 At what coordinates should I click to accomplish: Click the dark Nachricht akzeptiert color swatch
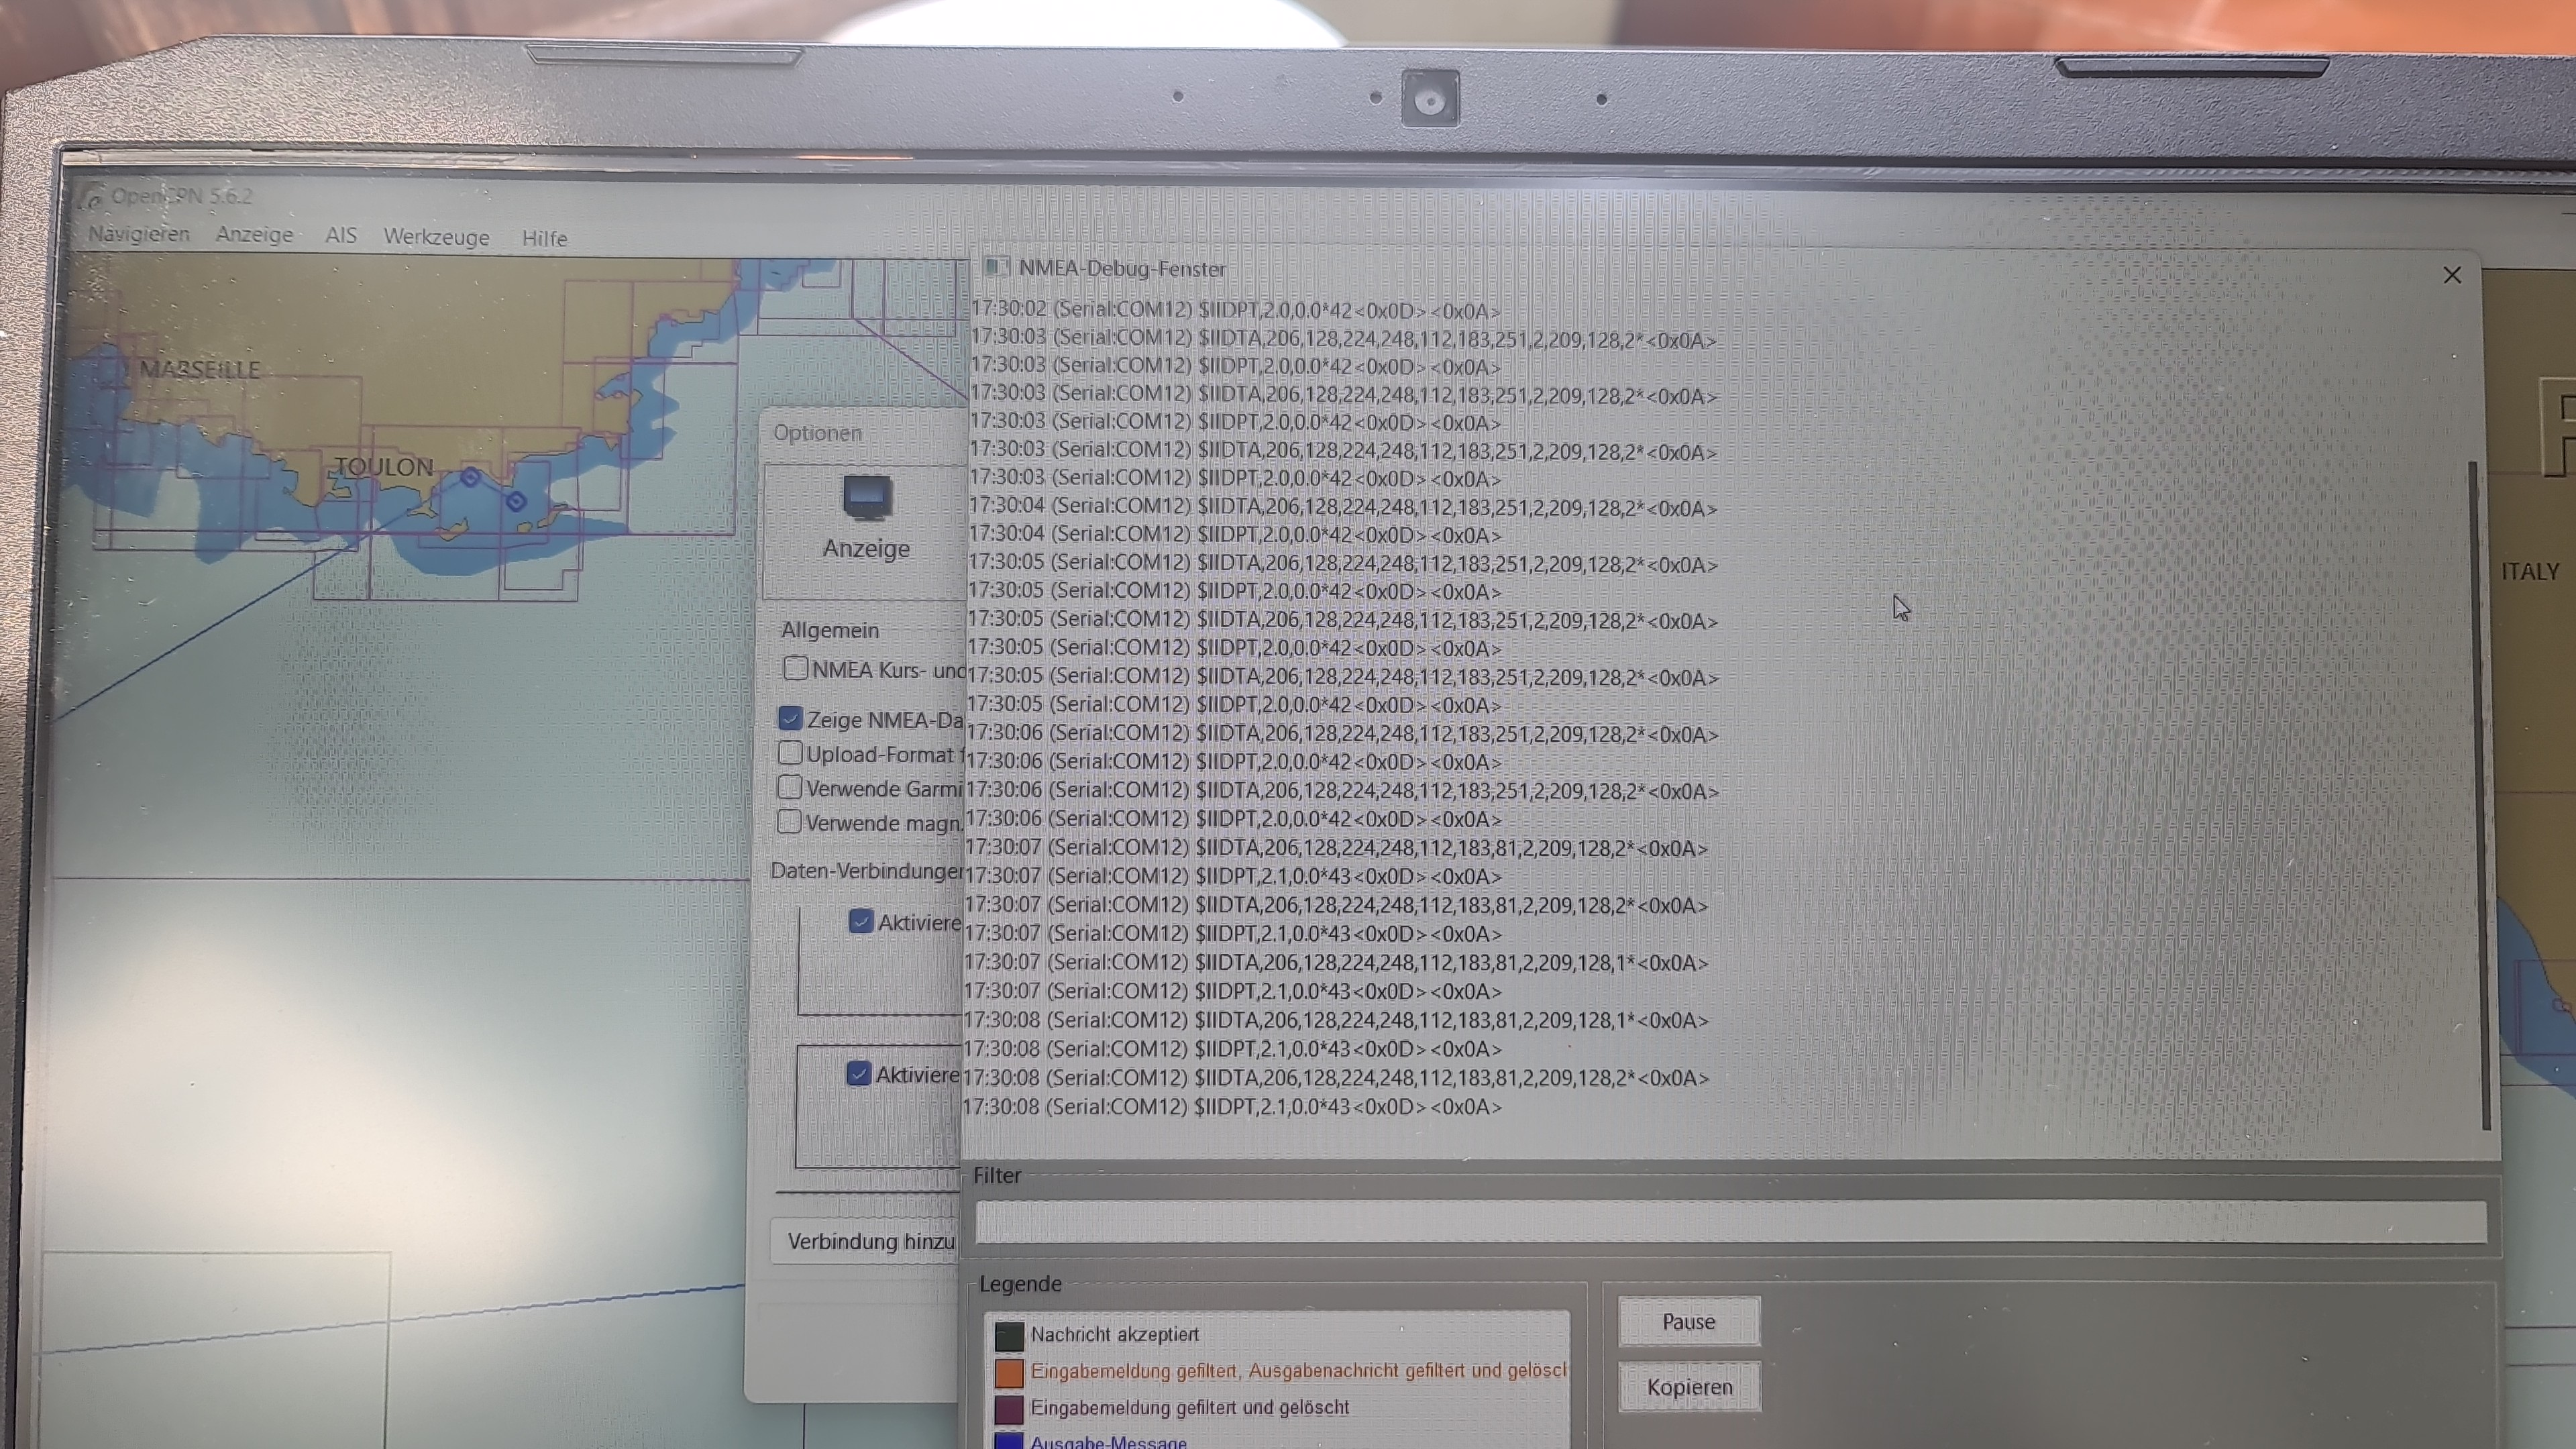[x=1009, y=1336]
